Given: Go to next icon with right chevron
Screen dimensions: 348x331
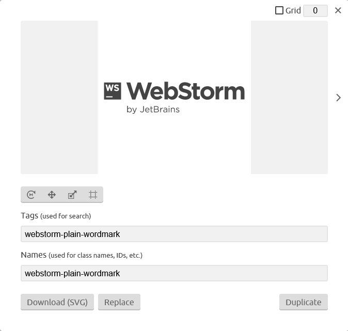Looking at the screenshot, I should [338, 98].
